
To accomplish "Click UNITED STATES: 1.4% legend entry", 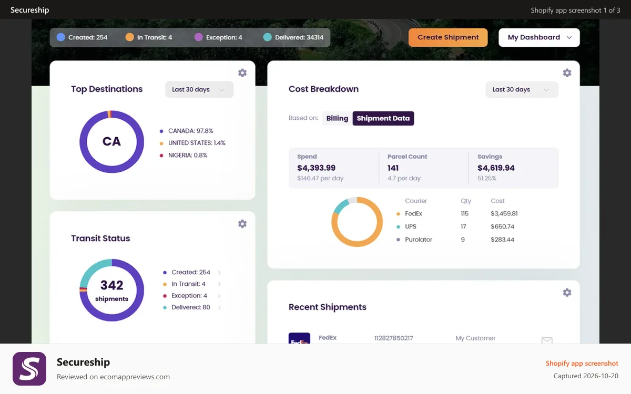I will (197, 143).
